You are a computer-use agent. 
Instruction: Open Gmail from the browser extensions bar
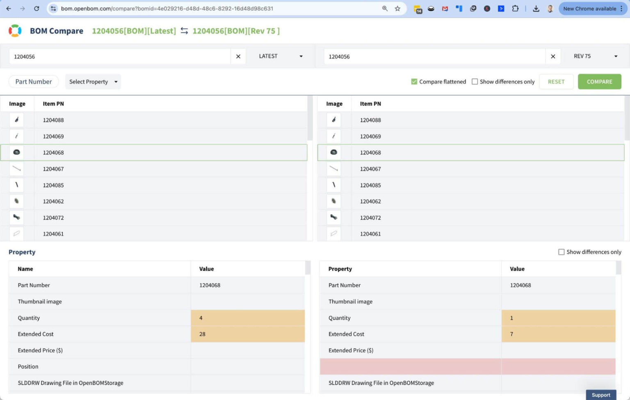click(445, 8)
